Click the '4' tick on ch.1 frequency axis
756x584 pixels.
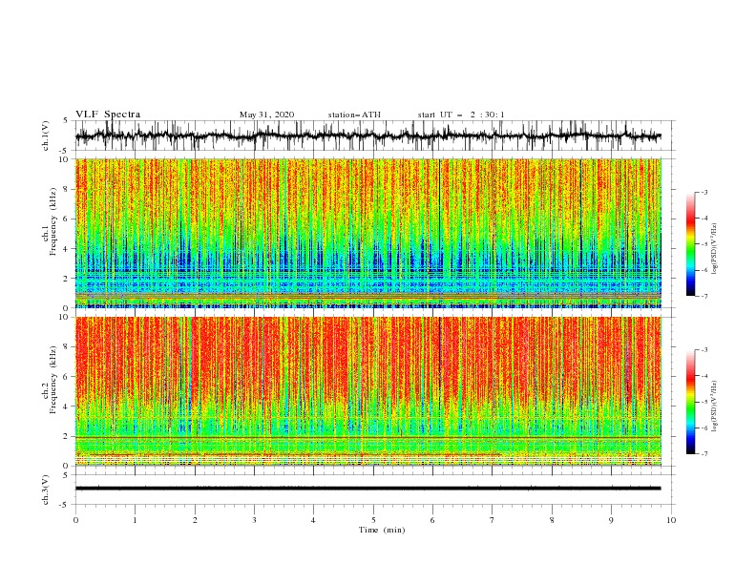click(x=67, y=249)
